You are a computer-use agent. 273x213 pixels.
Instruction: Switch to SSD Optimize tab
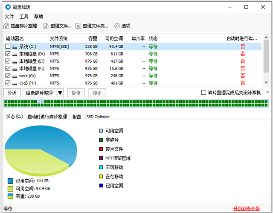(98, 117)
